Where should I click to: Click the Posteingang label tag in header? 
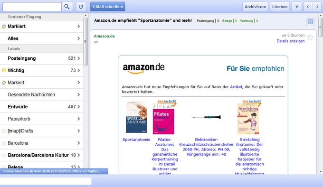[x=205, y=21]
